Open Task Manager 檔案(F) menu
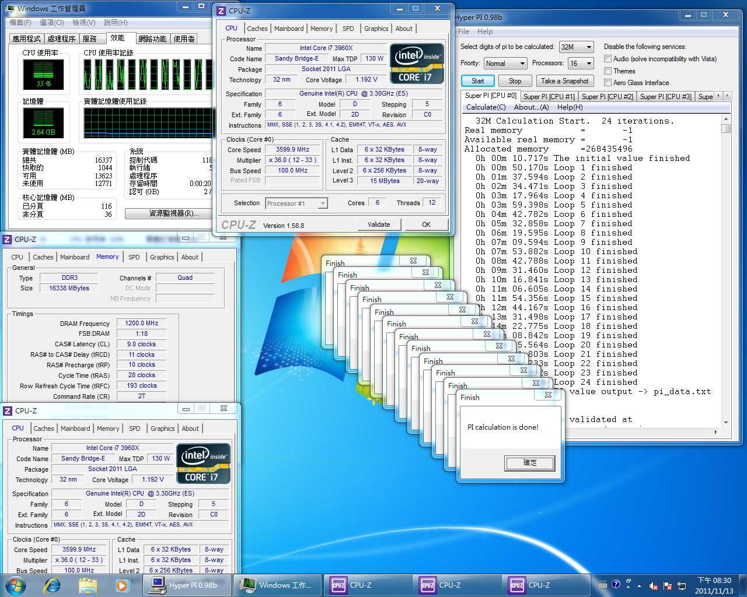This screenshot has width=747, height=597. tap(21, 23)
